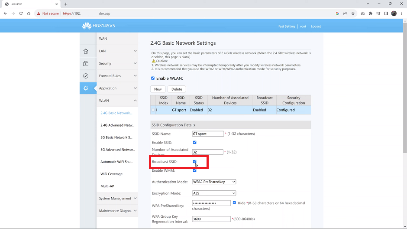Open the browser home page icon
407x229 pixels.
point(29,13)
